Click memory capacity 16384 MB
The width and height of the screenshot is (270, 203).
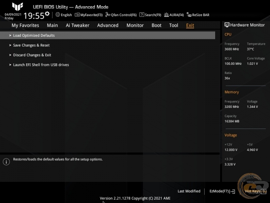click(232, 121)
